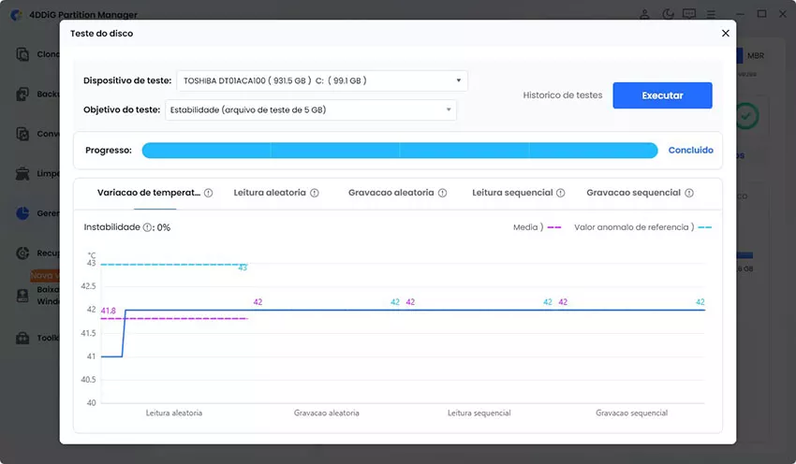Screen dimensions: 796x464
Task: Click the Leitura aleatoria axis label under chart
Action: [174, 413]
